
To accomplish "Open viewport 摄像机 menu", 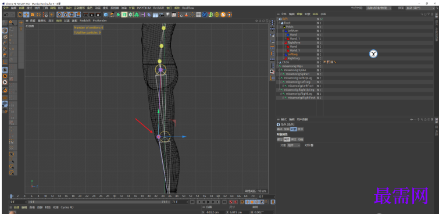I will [42, 21].
